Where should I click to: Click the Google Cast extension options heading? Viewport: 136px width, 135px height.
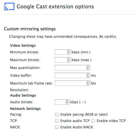pos(55,7)
